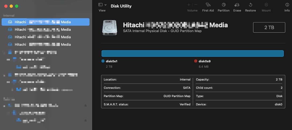292x130 pixels.
Task: Click the Type: label
Action: [200, 96]
